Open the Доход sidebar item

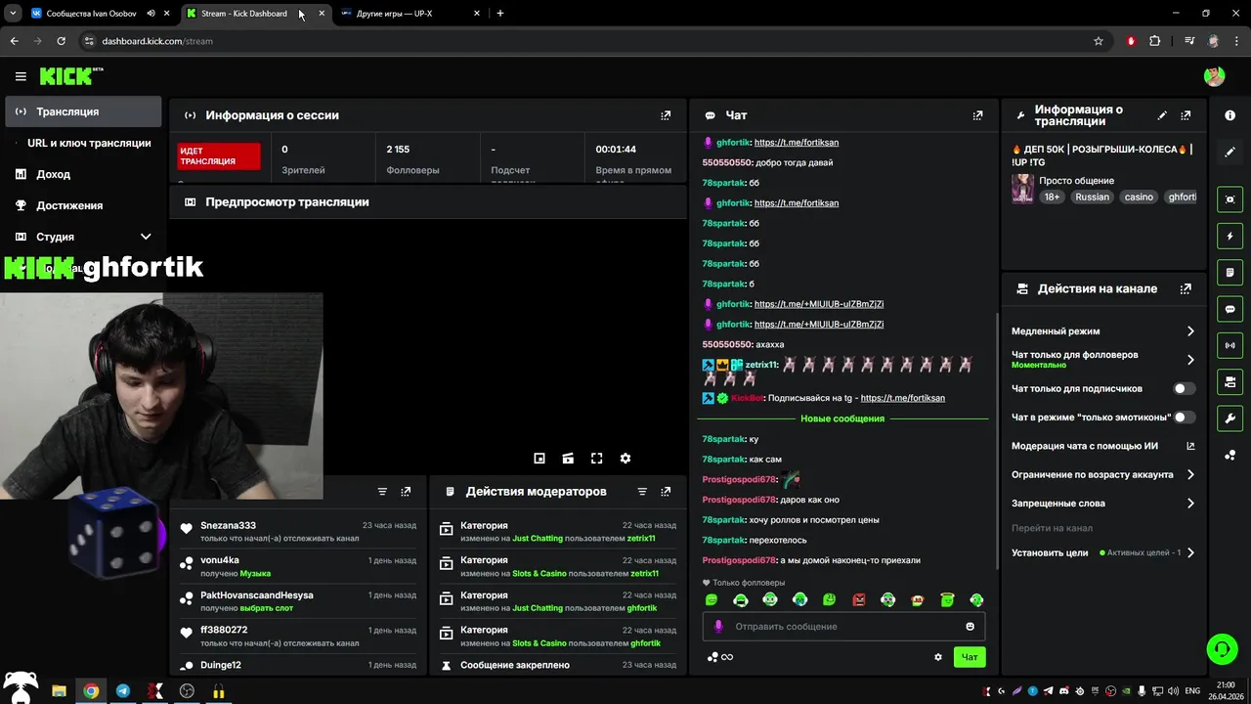[83, 174]
